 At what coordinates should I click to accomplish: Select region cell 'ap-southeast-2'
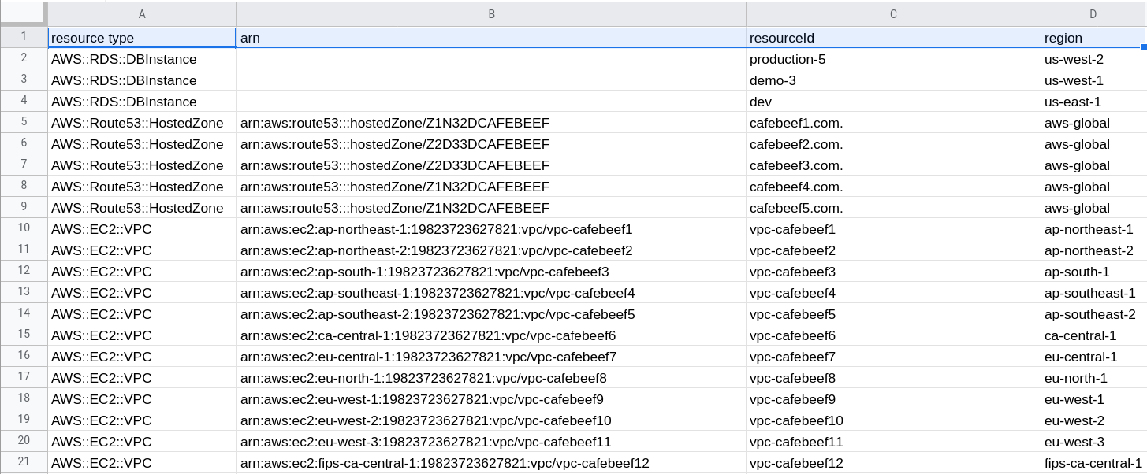(1093, 313)
